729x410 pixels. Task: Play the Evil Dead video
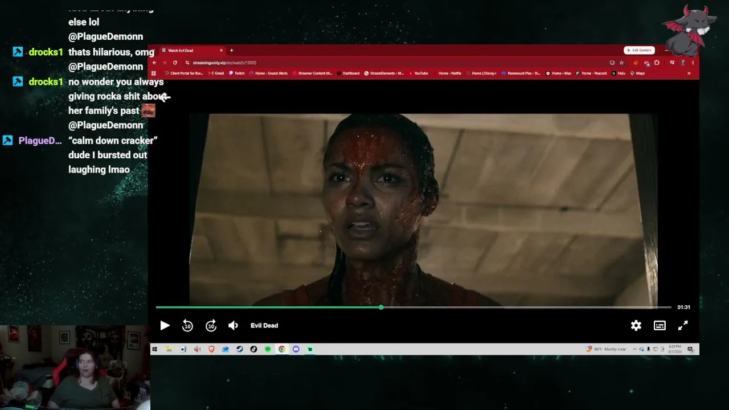tap(165, 326)
